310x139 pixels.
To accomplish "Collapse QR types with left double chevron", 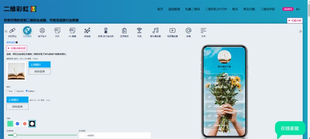I will [6, 31].
